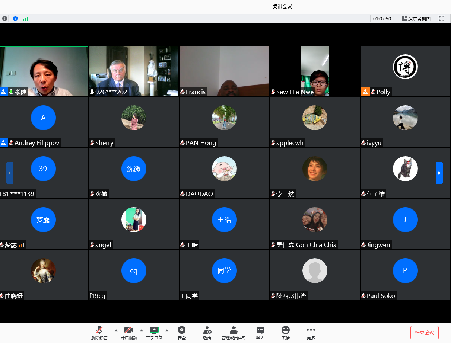451x343 pixels.
Task: Open the 表情 emoji reactions
Action: click(x=286, y=333)
